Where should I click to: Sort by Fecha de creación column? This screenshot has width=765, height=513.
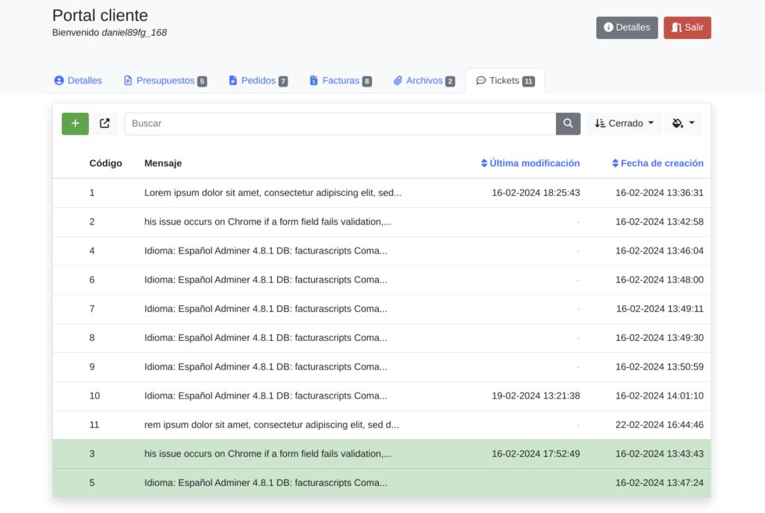click(657, 163)
